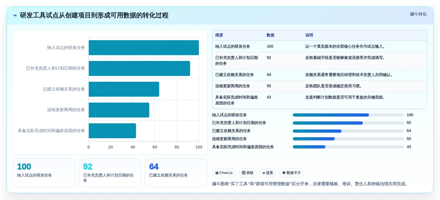
Task: Click the table value 55
Action: tap(269, 86)
